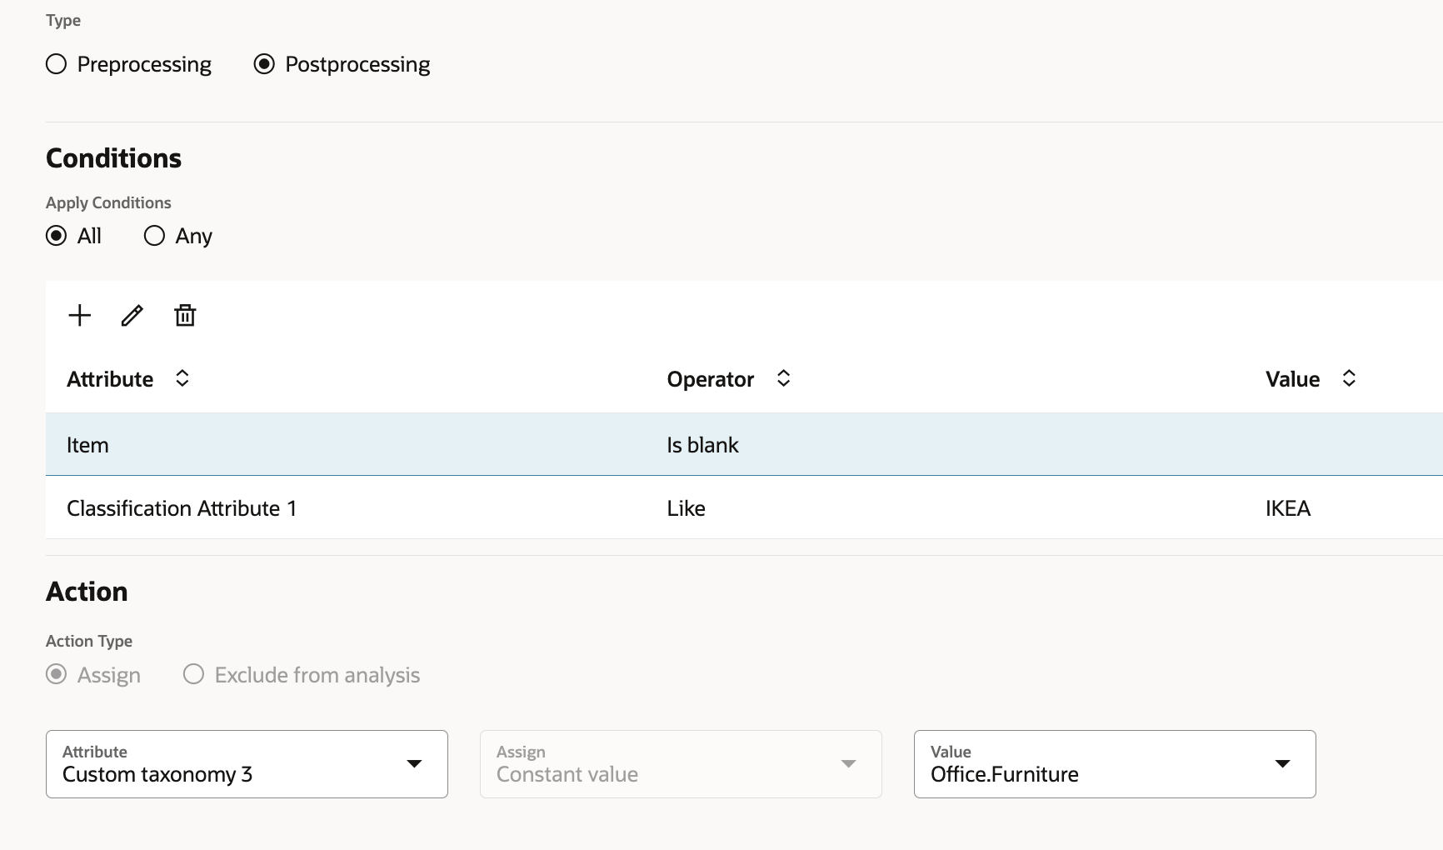Screen dimensions: 1443x850
Task: Select Exclude from analysis action type
Action: pos(193,674)
